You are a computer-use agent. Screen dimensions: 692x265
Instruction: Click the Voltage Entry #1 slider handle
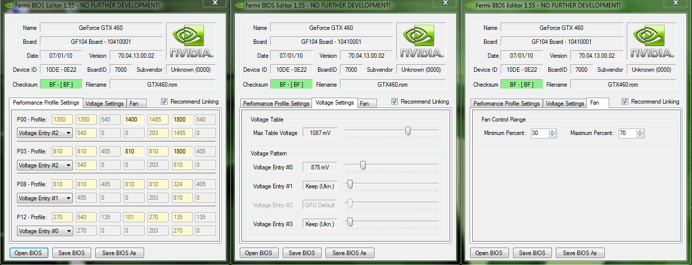350,184
